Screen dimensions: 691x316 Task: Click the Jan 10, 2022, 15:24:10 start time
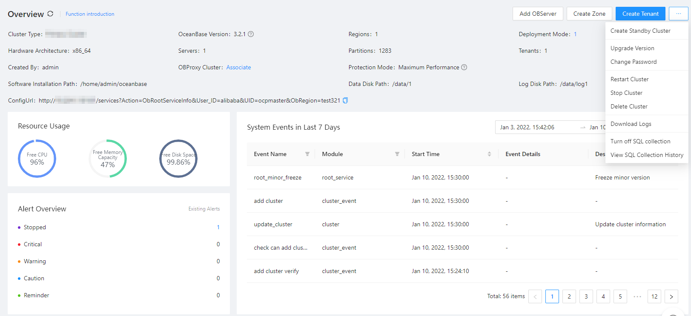click(440, 271)
